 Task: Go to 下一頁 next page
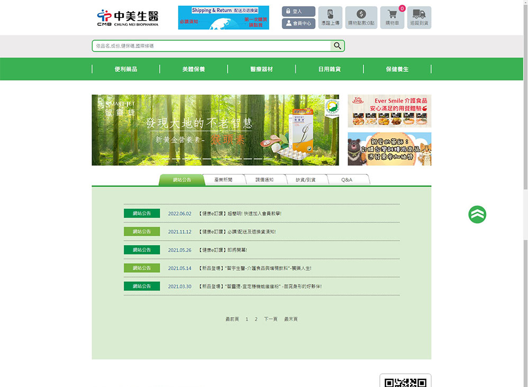(271, 319)
